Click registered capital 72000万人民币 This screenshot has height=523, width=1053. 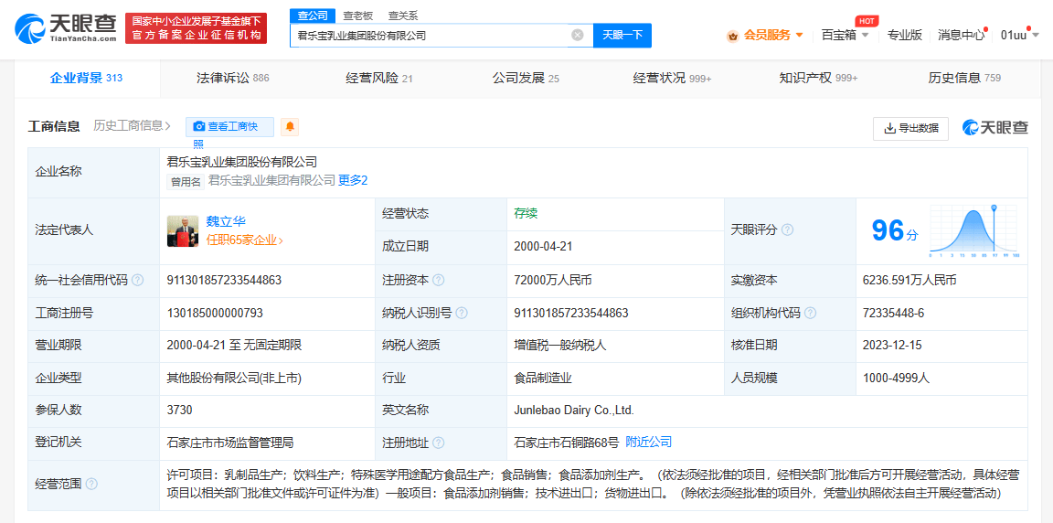coord(552,280)
